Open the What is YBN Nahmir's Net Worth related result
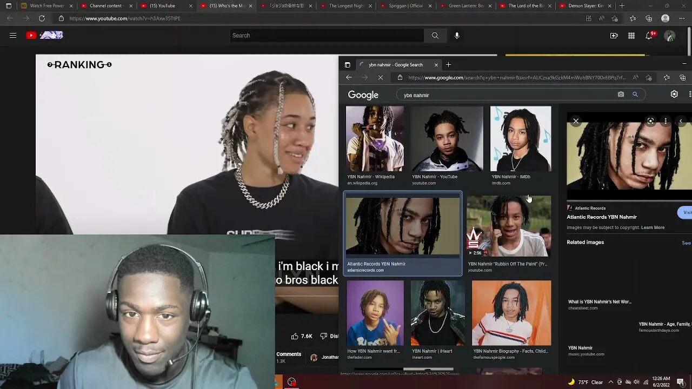 click(x=600, y=302)
